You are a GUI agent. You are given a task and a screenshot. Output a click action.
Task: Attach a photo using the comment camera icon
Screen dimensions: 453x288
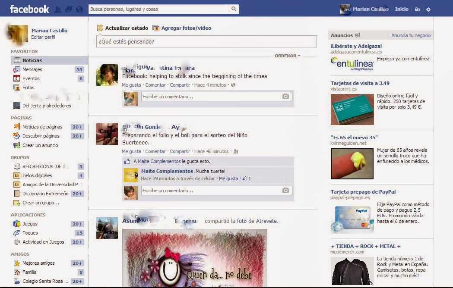(285, 97)
